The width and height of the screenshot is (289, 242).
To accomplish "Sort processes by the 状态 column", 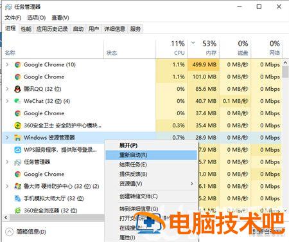I will pyautogui.click(x=130, y=49).
